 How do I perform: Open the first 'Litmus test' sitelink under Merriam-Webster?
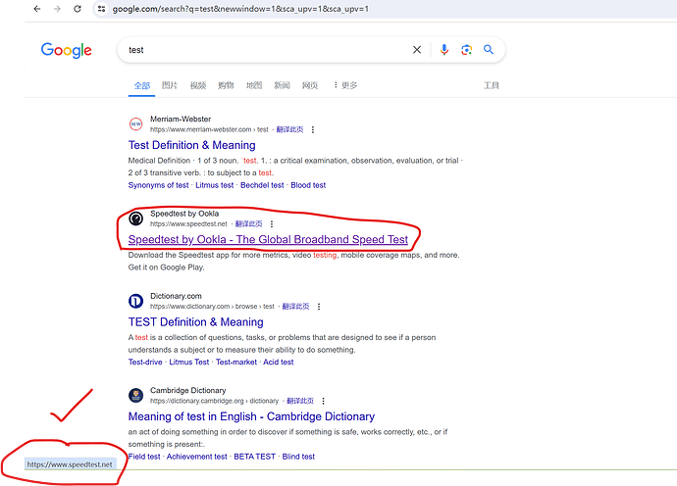tap(214, 185)
